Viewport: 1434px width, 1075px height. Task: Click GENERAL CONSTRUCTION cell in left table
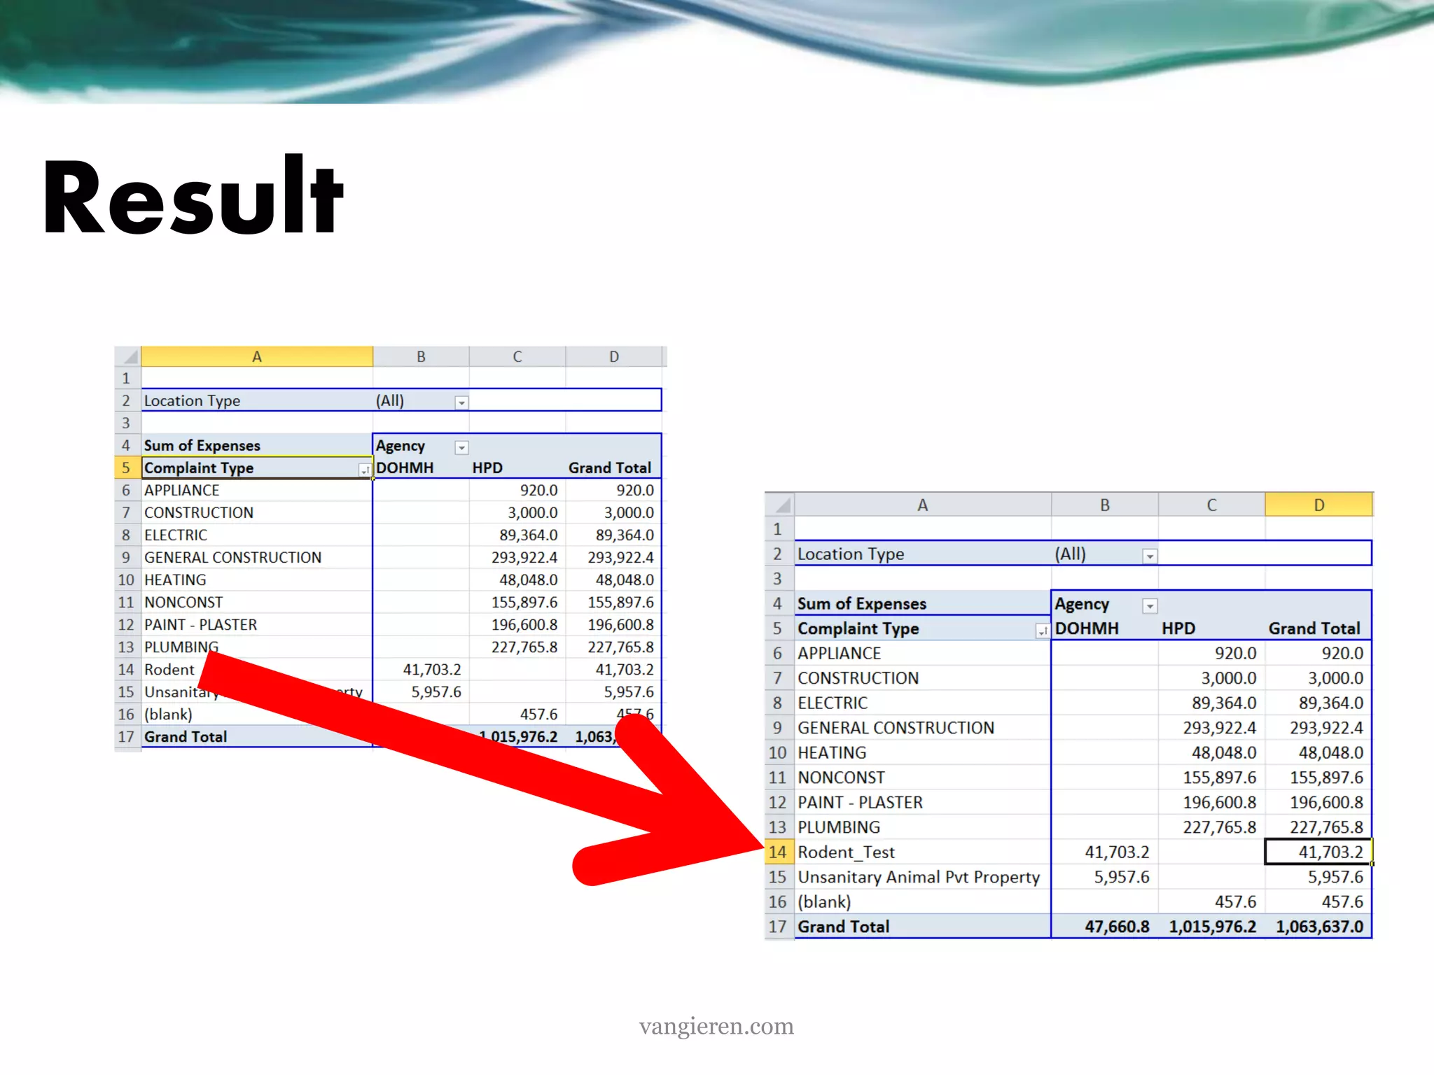point(232,558)
